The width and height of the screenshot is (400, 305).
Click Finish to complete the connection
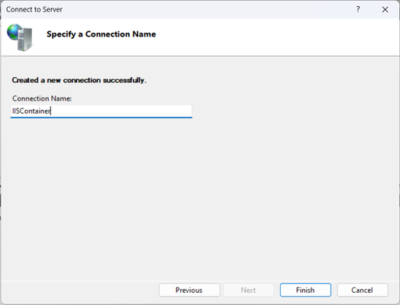pyautogui.click(x=305, y=290)
